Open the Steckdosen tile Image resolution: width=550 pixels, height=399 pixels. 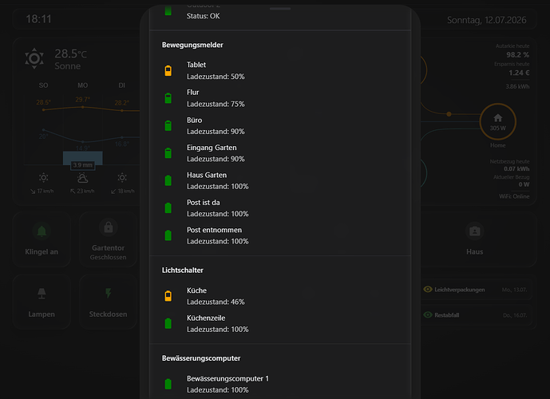pos(109,302)
